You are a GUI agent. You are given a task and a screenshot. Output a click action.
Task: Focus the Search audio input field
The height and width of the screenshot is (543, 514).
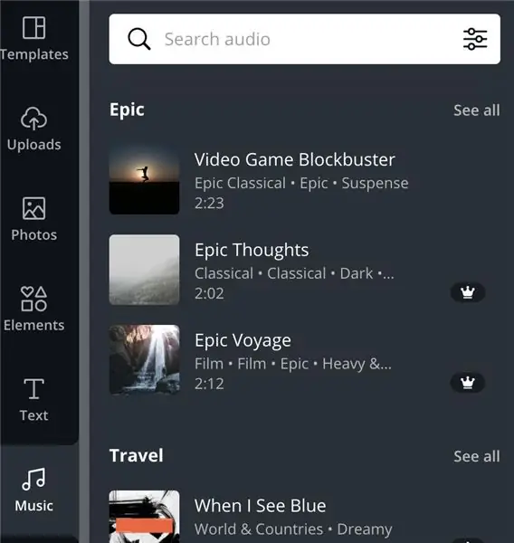pos(304,39)
